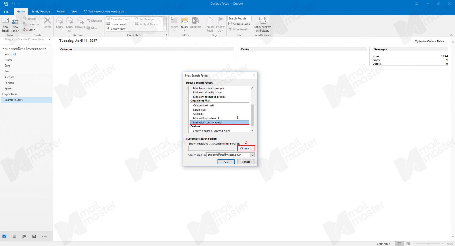Image resolution: width=455 pixels, height=246 pixels.
Task: Click Tell me what you want to do
Action: [104, 12]
